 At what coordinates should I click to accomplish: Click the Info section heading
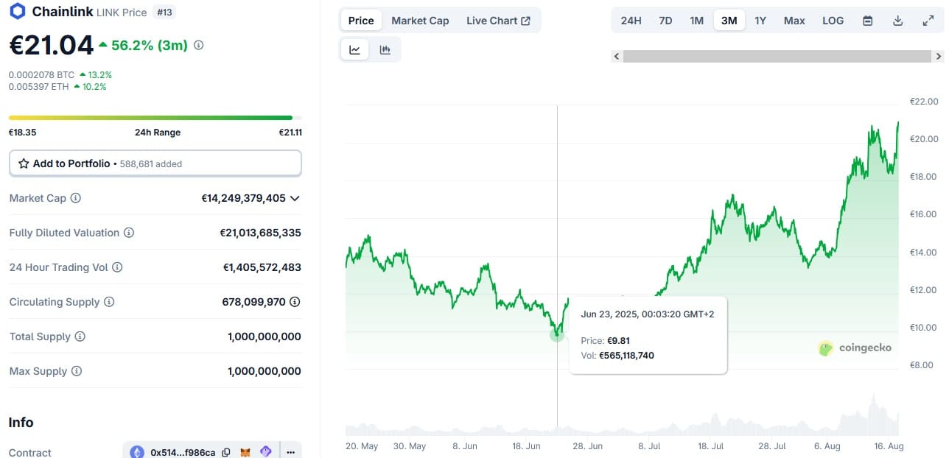click(21, 422)
